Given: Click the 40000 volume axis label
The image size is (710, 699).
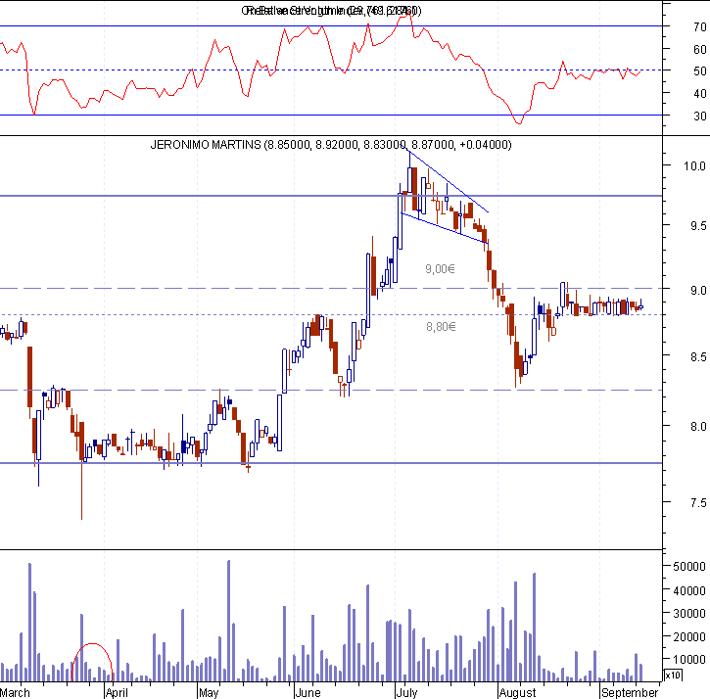Looking at the screenshot, I should click(689, 590).
